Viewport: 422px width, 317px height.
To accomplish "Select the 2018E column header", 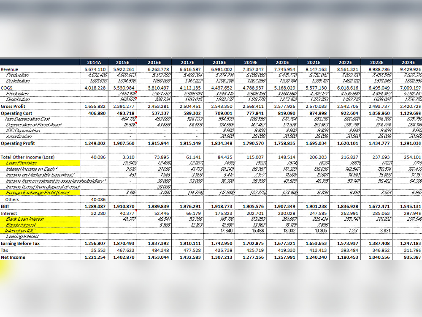I will click(219, 62).
